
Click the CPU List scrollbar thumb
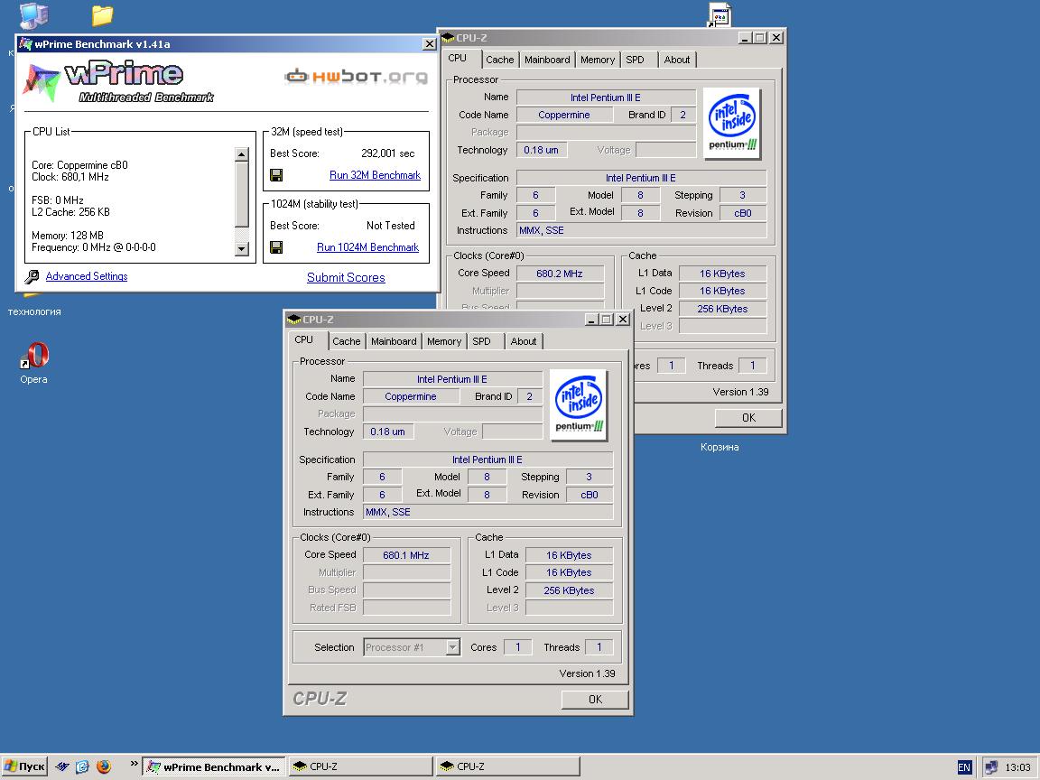click(x=241, y=194)
